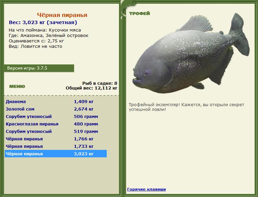Click the Рыб в садке: 8 counter
258x197 pixels.
pyautogui.click(x=100, y=83)
